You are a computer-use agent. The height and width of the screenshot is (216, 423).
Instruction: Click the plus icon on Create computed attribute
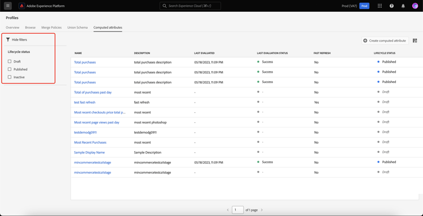point(365,41)
